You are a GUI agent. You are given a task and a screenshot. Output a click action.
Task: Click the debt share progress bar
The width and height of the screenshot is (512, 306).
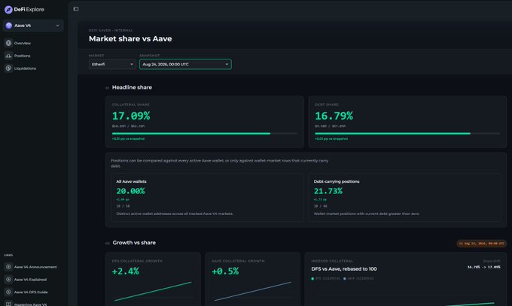[x=407, y=133]
